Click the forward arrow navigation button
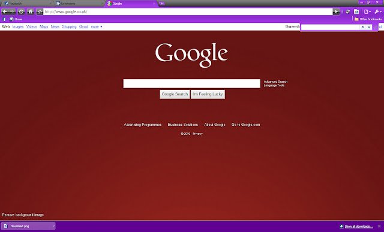Viewport: 384px width, 232px height. pyautogui.click(x=12, y=11)
